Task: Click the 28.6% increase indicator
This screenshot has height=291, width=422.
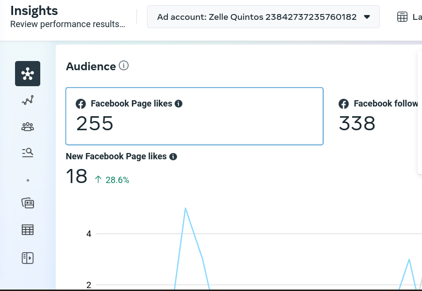Action: click(112, 180)
